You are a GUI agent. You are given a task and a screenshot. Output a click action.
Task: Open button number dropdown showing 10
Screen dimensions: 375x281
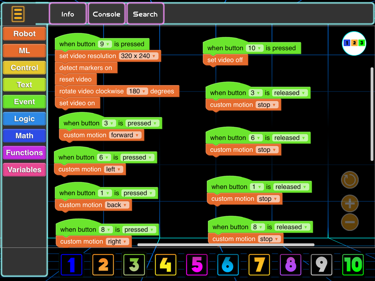(255, 48)
